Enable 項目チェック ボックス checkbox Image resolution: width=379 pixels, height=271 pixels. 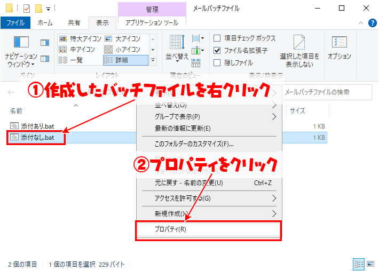click(x=217, y=38)
